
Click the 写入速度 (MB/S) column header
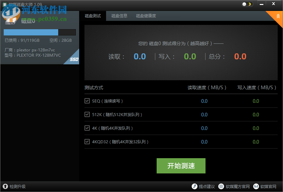coord(257,88)
